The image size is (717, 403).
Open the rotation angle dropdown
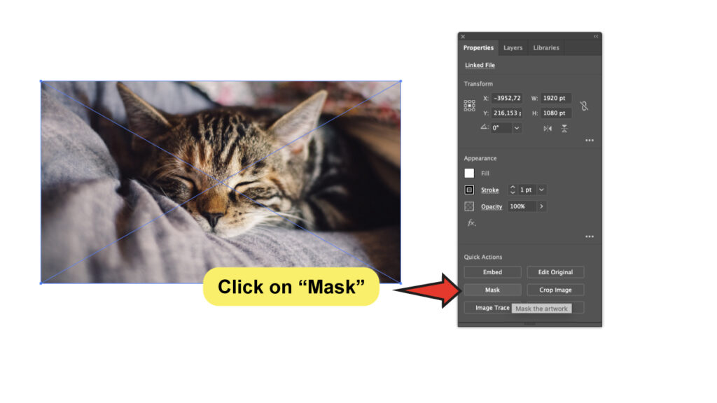(x=516, y=128)
